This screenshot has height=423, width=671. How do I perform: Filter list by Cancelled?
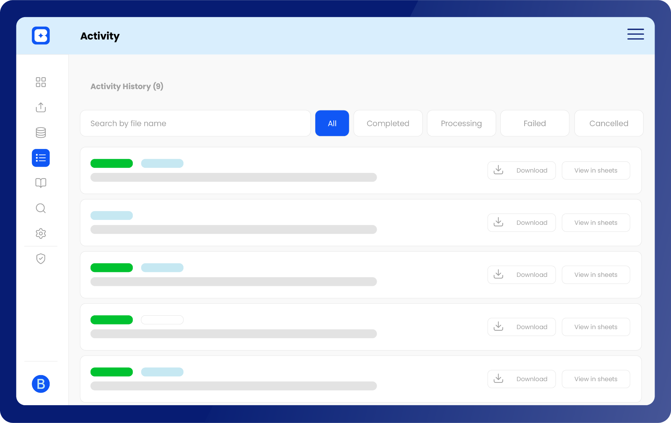(x=608, y=123)
